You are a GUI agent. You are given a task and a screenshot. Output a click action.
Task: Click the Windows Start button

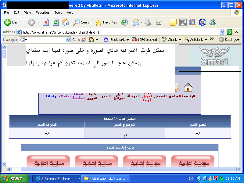click(x=13, y=178)
